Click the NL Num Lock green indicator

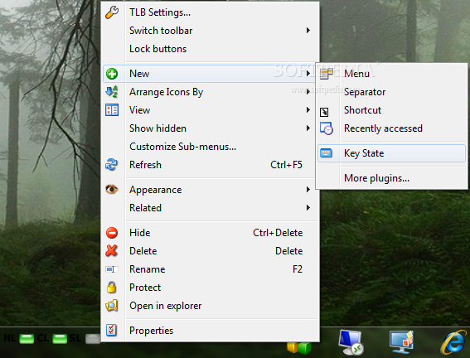point(27,339)
